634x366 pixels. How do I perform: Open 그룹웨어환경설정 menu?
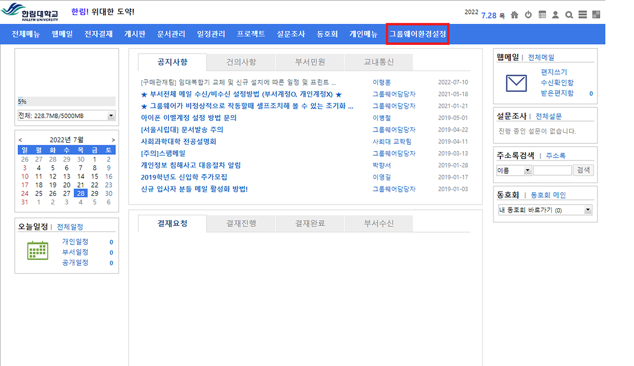coord(417,34)
